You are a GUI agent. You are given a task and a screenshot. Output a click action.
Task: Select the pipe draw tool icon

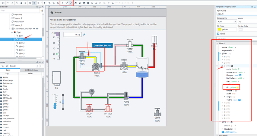(67, 3)
